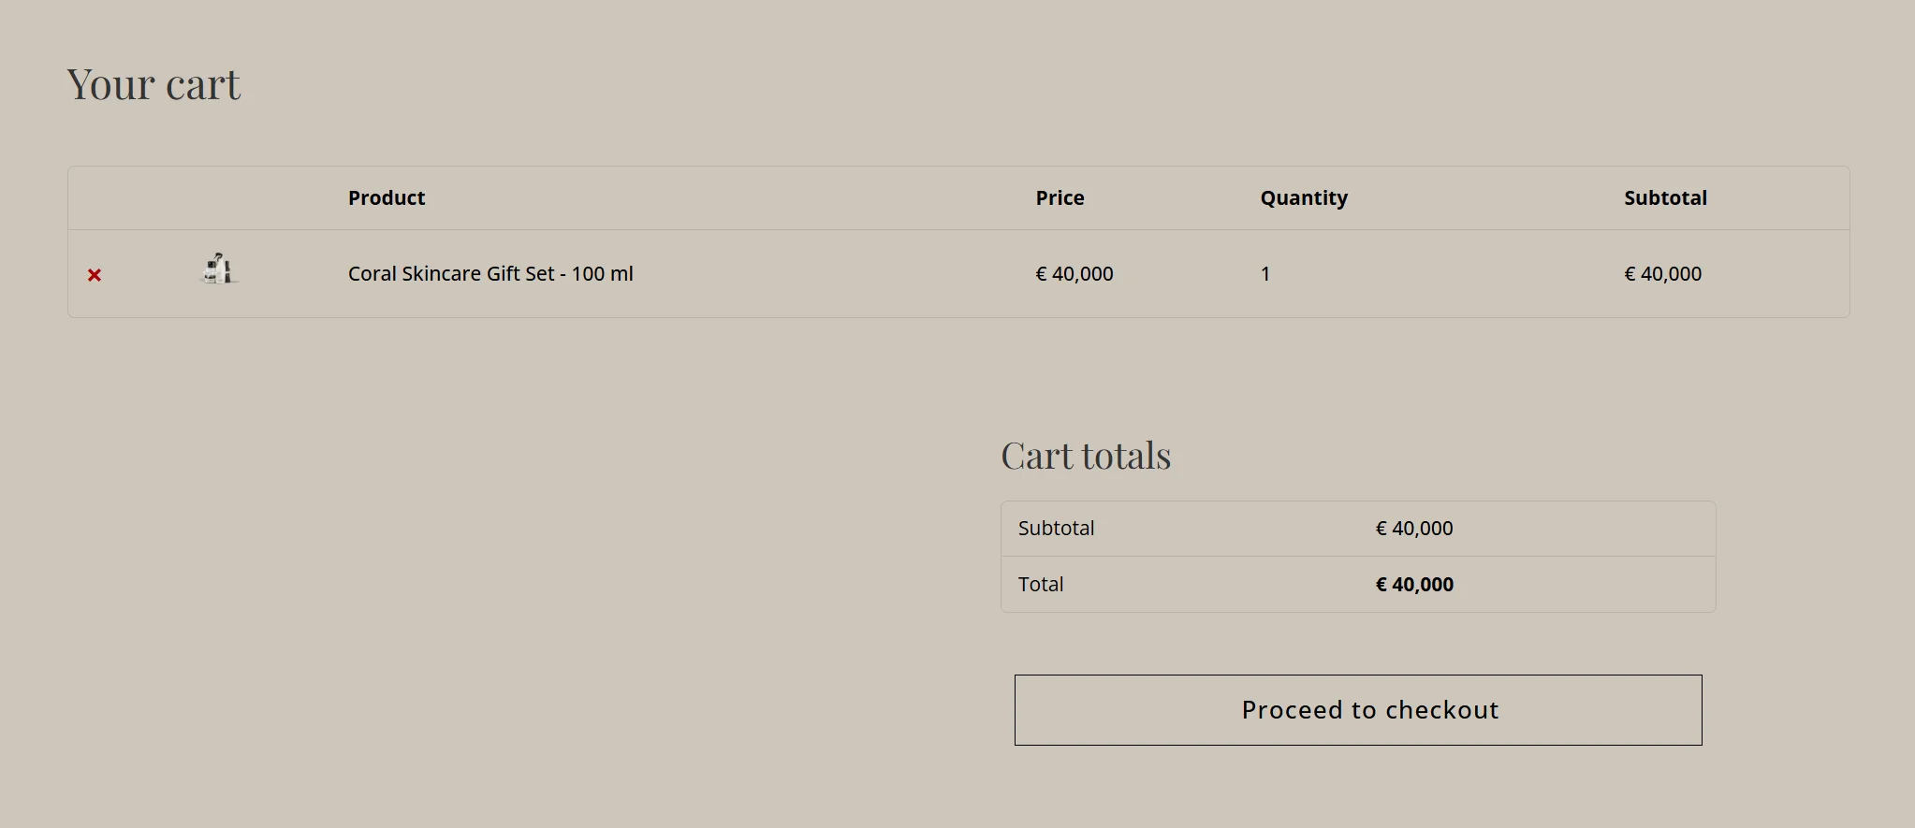This screenshot has height=828, width=1915.
Task: Click the Coral Skincare Gift Set thumbnail image
Action: (x=220, y=269)
